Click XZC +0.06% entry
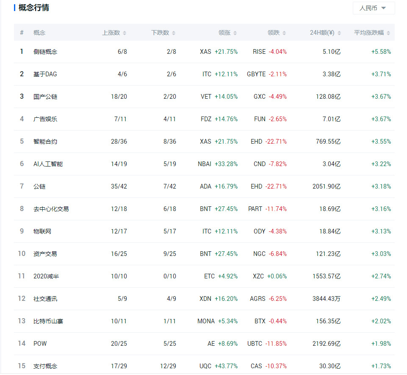This screenshot has width=407, height=375. [270, 276]
